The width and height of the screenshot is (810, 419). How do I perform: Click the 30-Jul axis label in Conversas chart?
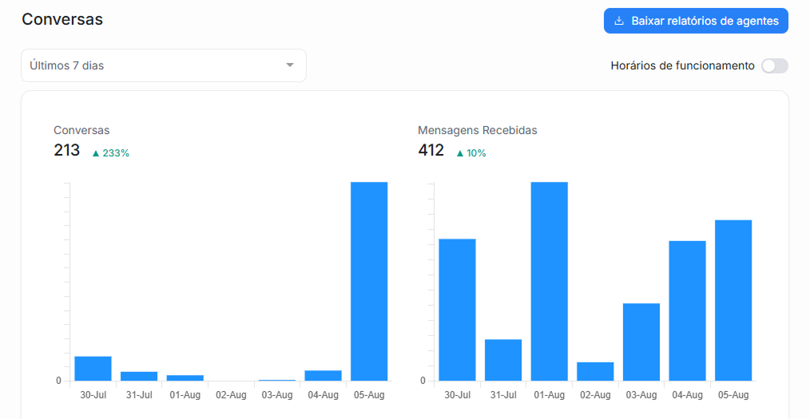(x=93, y=395)
